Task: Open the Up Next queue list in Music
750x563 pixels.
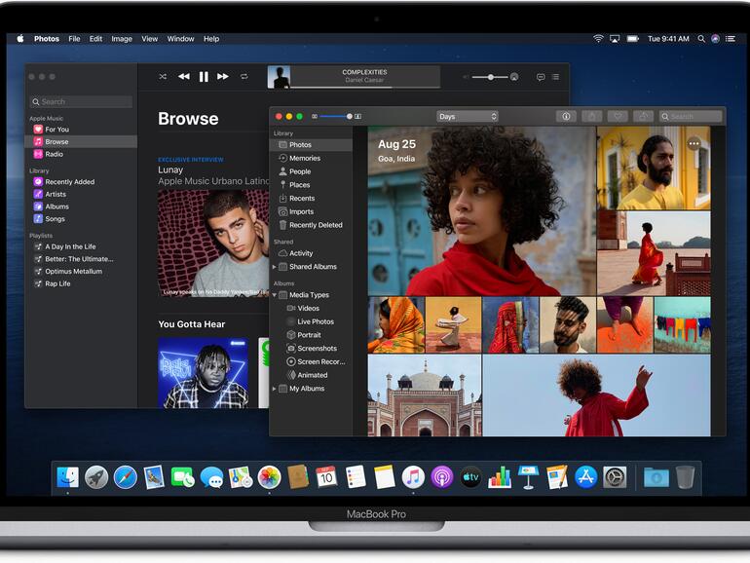Action: coord(556,77)
